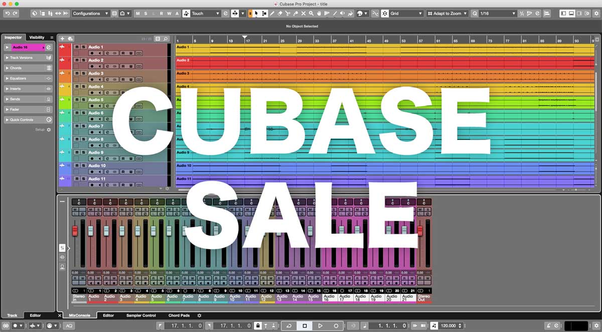Open the Touch automation mode dropdown
Image resolution: width=602 pixels, height=332 pixels.
pos(205,14)
